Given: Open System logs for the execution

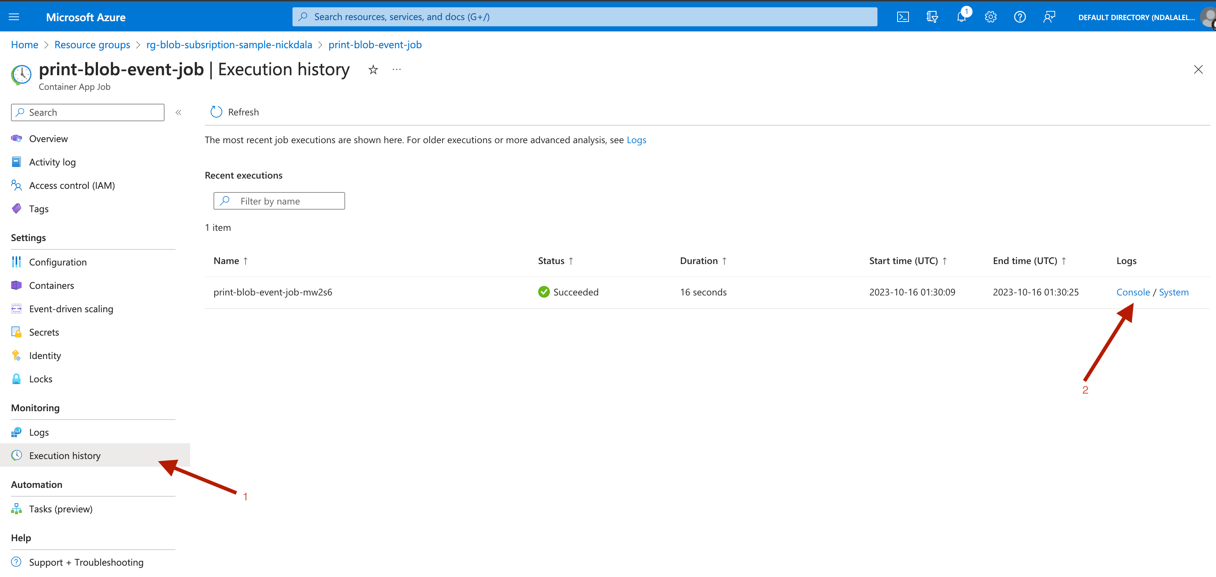Looking at the screenshot, I should [1174, 292].
